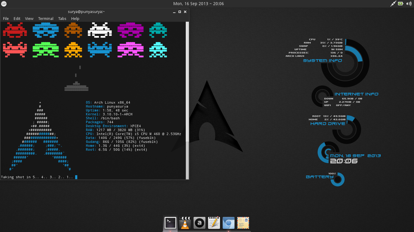Image resolution: width=414 pixels, height=232 pixels.
Task: Open the notepad text editor from the dock
Action: tap(214, 223)
